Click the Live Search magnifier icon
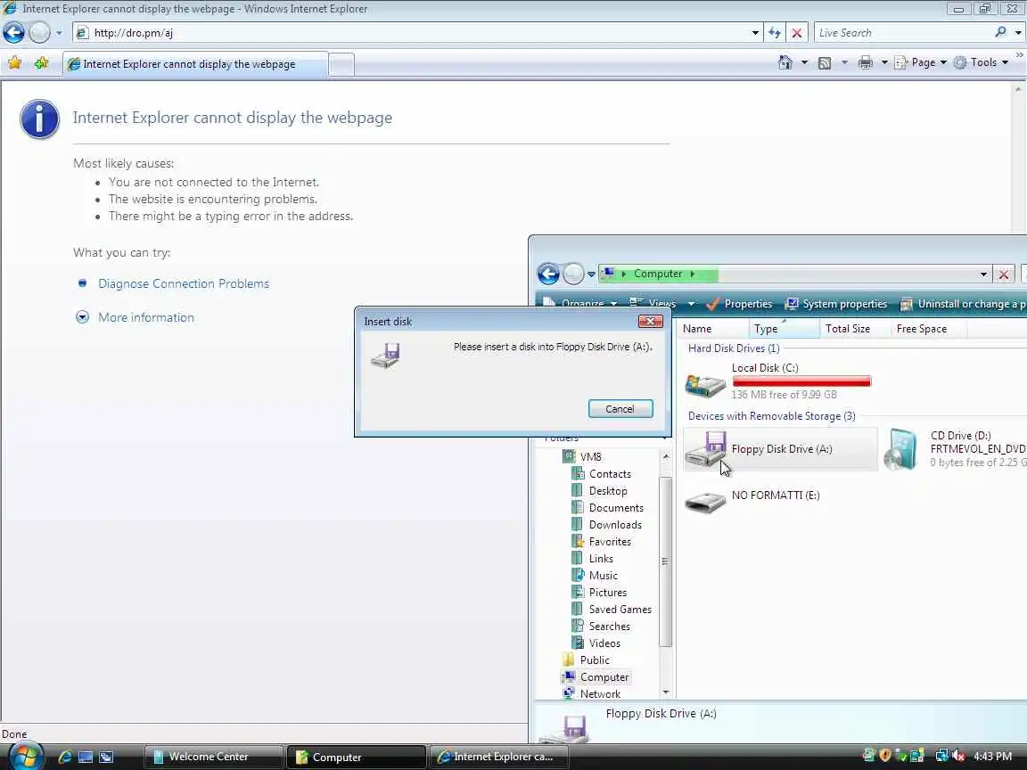 [1000, 32]
